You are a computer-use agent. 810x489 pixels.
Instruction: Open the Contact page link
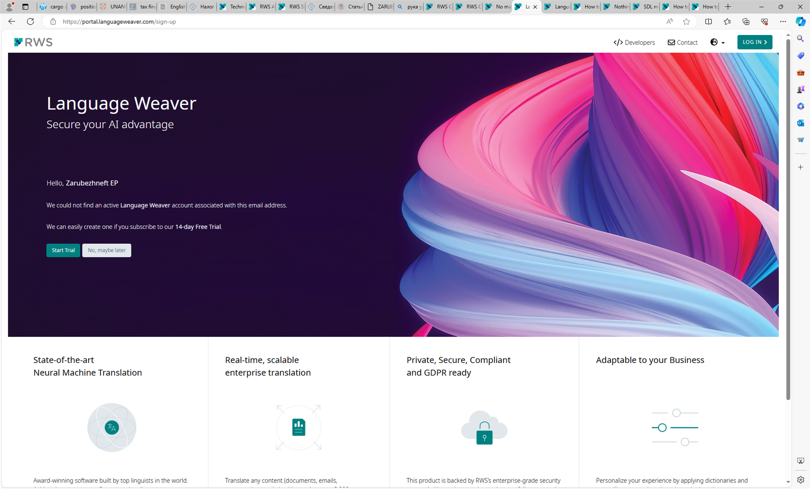click(x=682, y=42)
